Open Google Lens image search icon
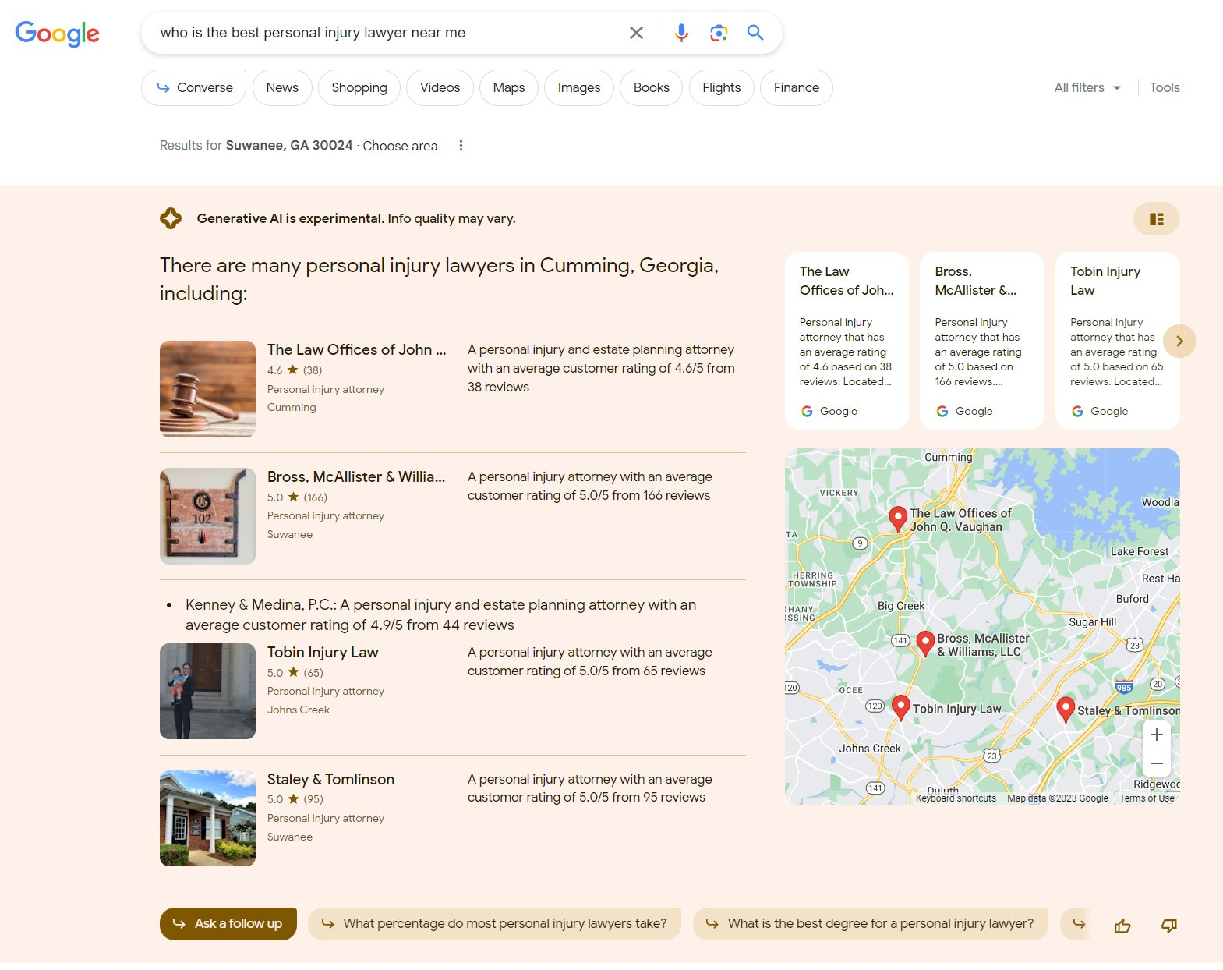Screen dimensions: 1223x970 click(x=718, y=33)
